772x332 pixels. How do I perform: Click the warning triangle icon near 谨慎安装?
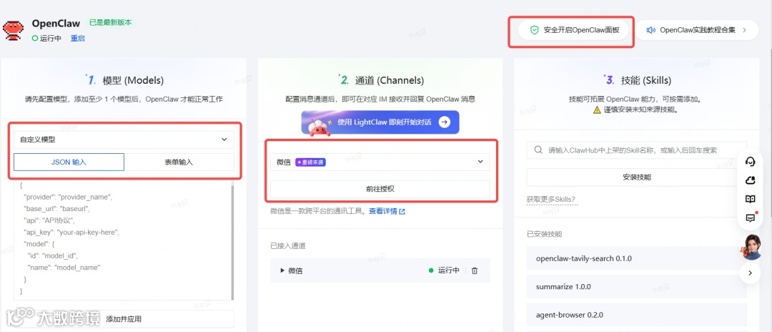597,110
